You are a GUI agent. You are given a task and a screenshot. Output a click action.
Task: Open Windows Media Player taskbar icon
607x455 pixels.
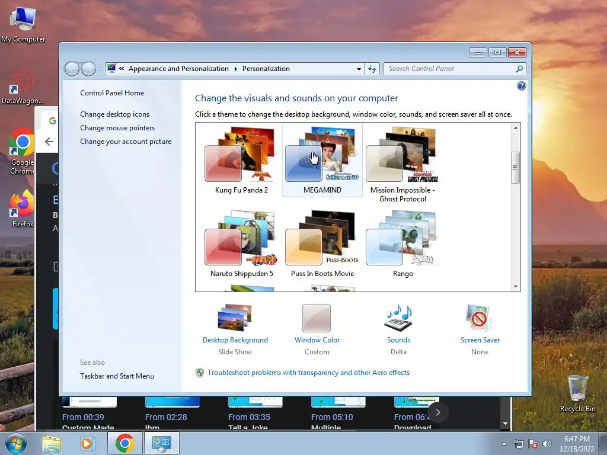click(87, 443)
